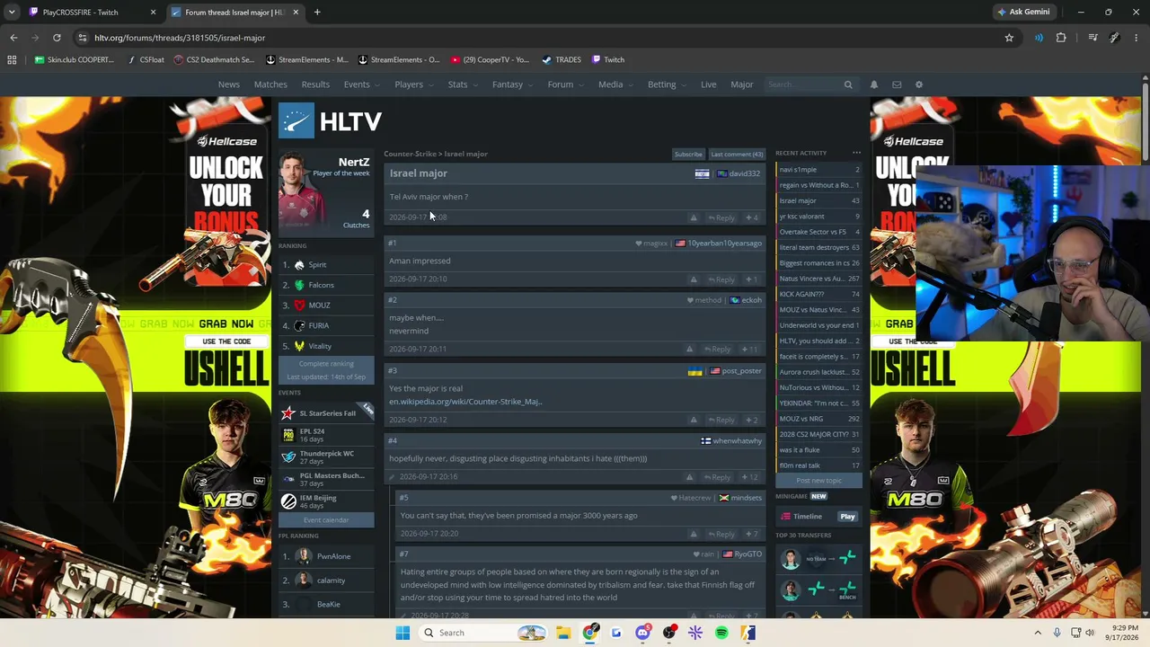Report comment #1 with warning icon
1150x647 pixels.
pyautogui.click(x=694, y=279)
